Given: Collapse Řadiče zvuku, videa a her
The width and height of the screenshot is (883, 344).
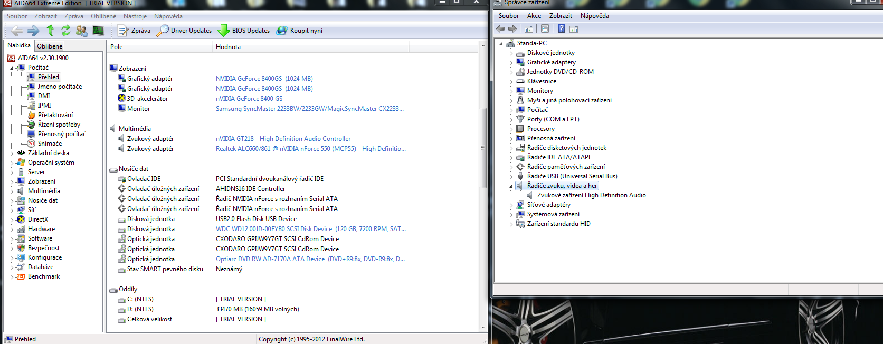Looking at the screenshot, I should coord(511,186).
